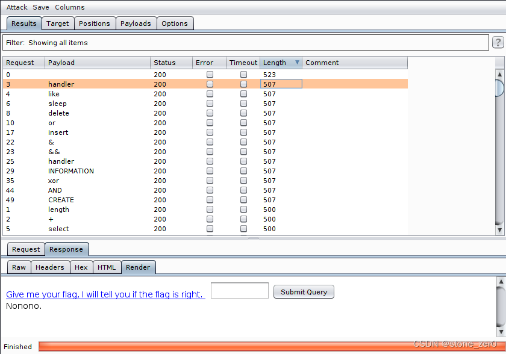Image resolution: width=506 pixels, height=354 pixels.
Task: Click the results scrollbar down arrow
Action: [x=499, y=230]
